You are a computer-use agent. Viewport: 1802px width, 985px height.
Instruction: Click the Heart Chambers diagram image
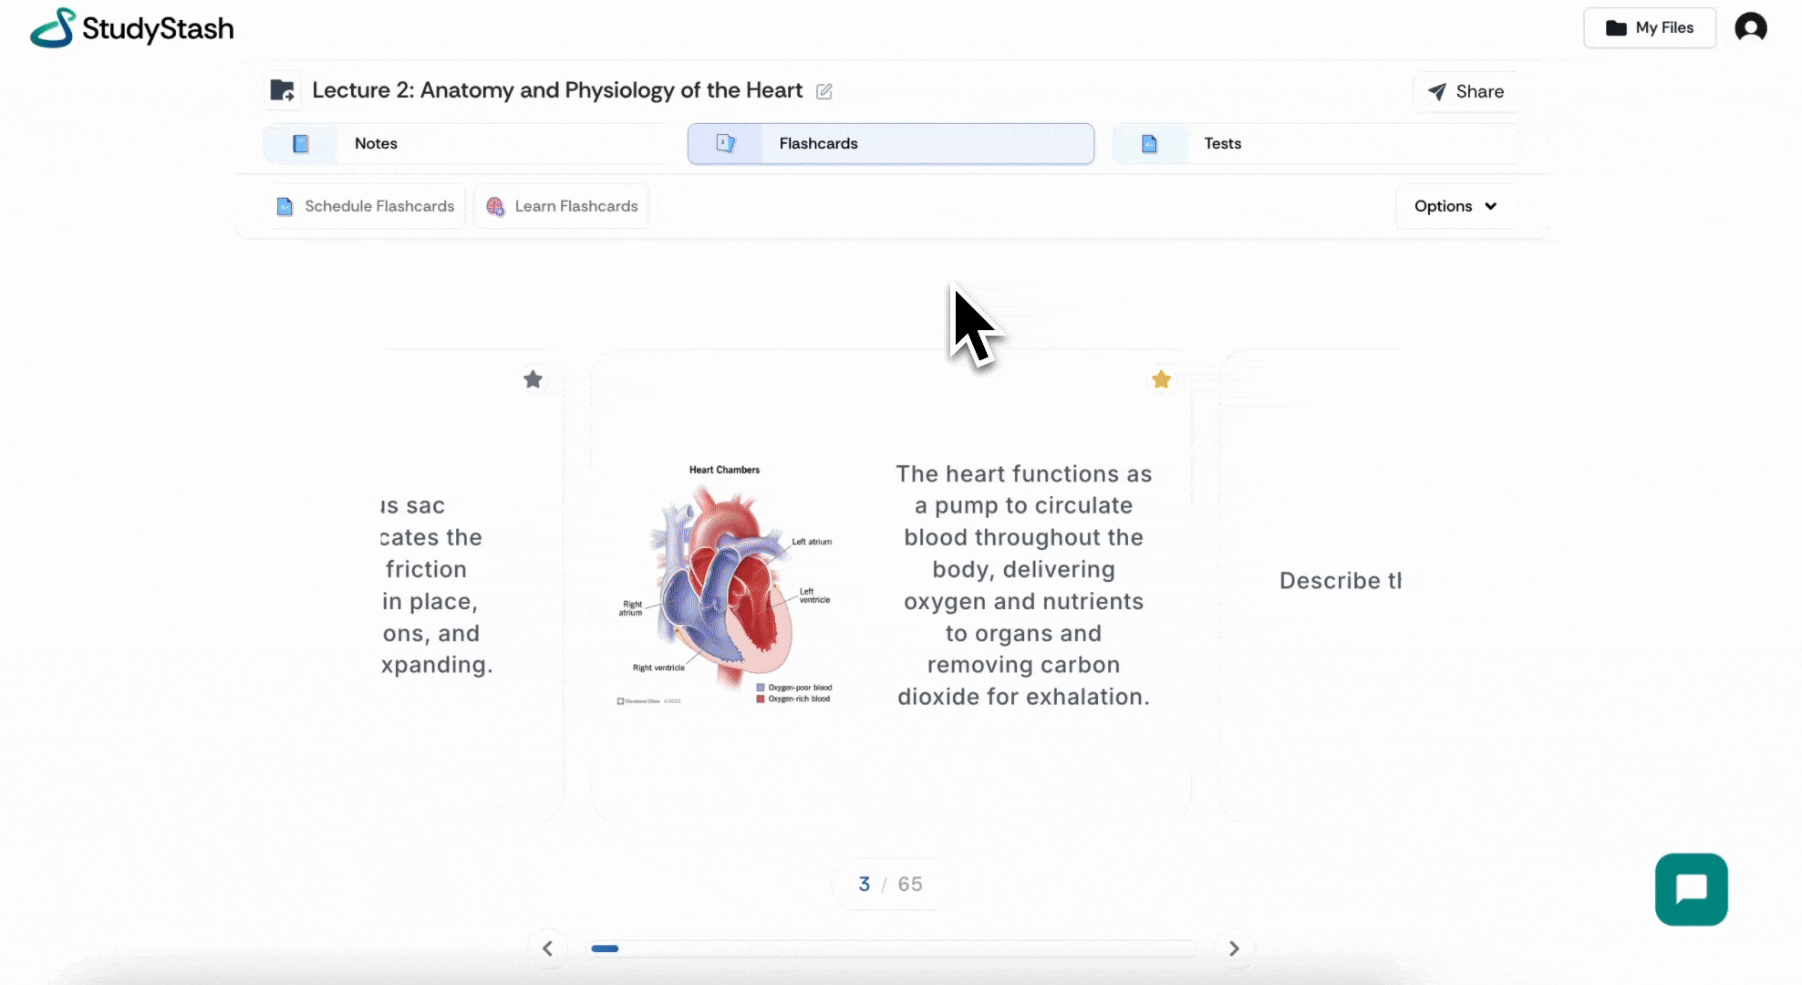tap(725, 584)
